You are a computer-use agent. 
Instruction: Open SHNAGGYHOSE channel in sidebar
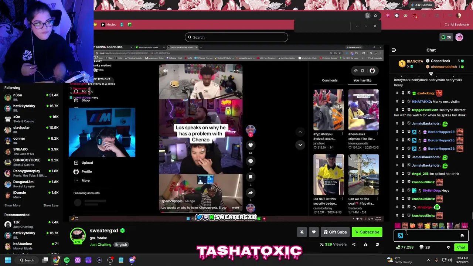tap(31, 162)
